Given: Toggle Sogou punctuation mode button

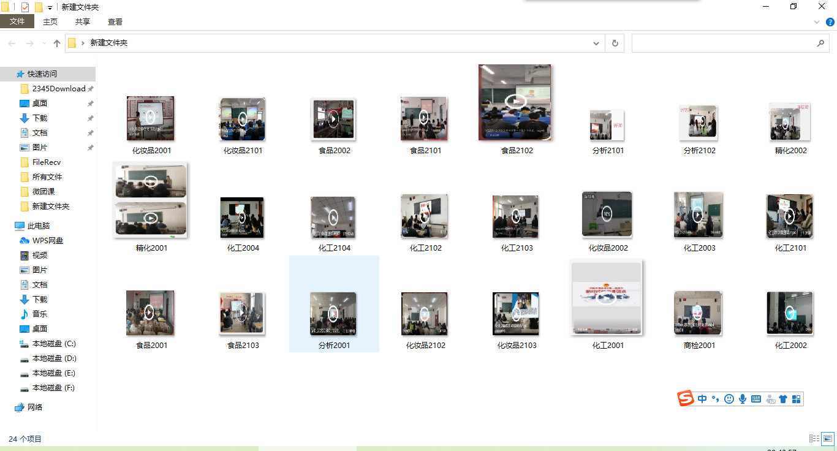Looking at the screenshot, I should pyautogui.click(x=715, y=399).
